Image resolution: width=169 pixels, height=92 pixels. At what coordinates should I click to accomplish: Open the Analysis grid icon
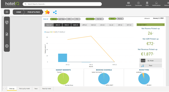point(128,3)
